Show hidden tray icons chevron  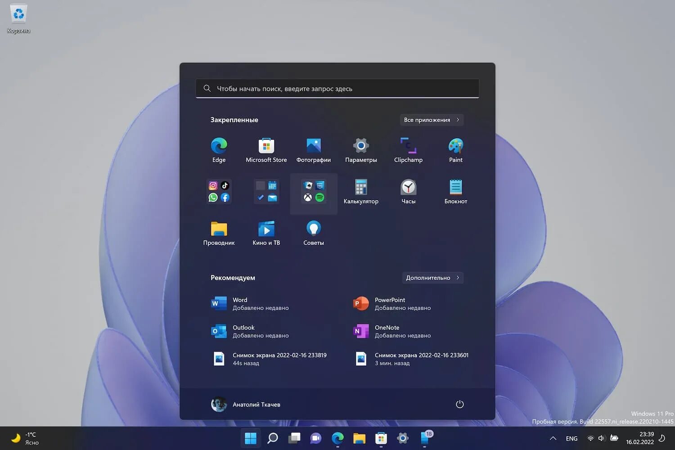coord(553,438)
